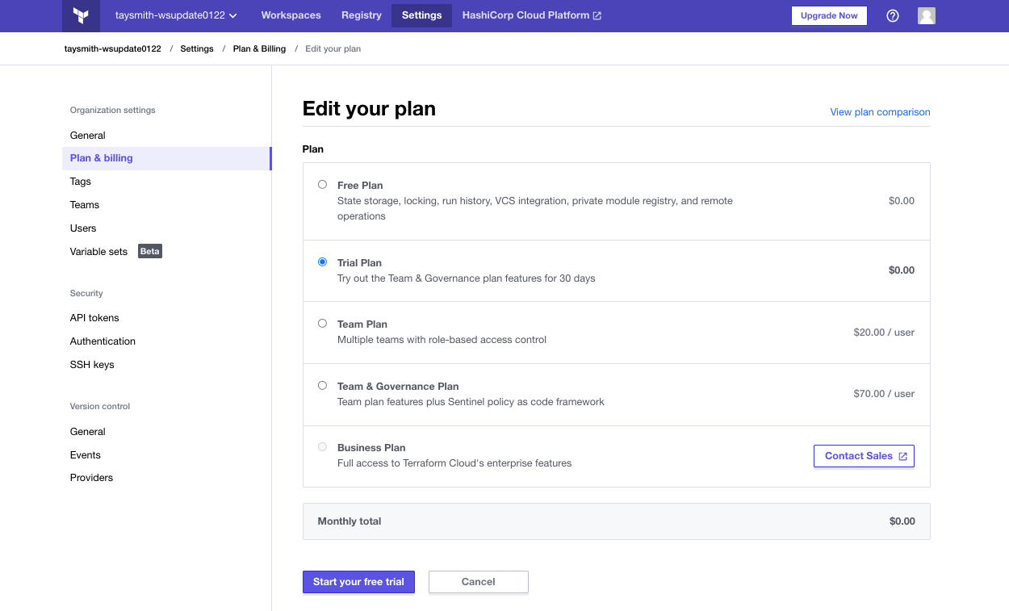Click the Monthly total $0.00 amount
Image resolution: width=1009 pixels, height=611 pixels.
click(x=902, y=521)
